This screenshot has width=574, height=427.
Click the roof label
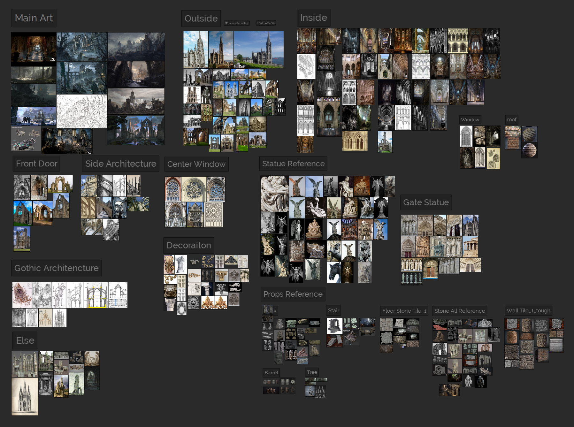512,120
